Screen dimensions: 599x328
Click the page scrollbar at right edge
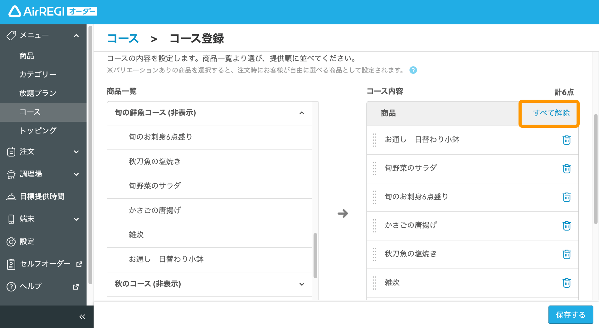(596, 169)
